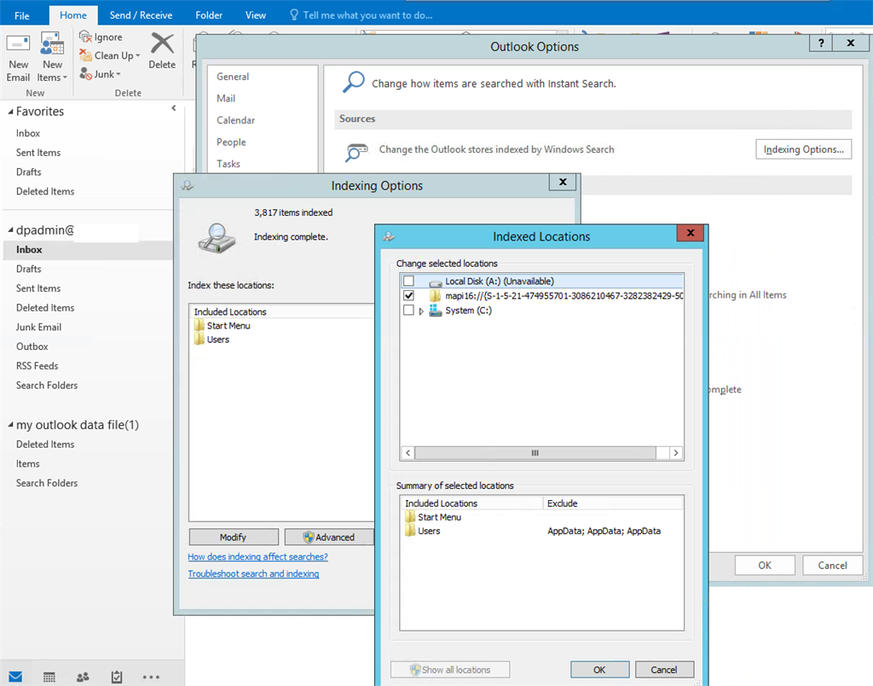873x686 pixels.
Task: Click the Tell me search field
Action: (x=368, y=15)
